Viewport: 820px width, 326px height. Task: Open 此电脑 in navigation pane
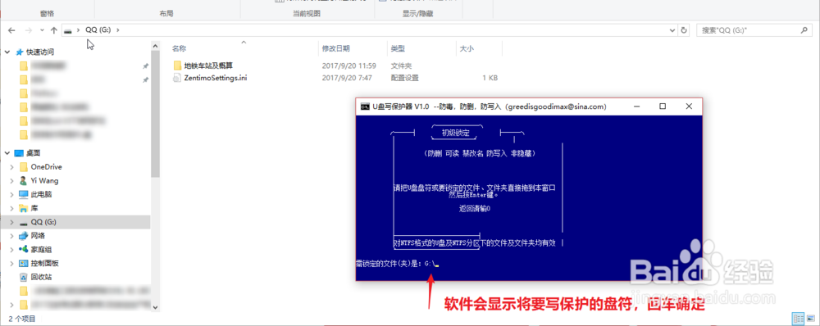point(41,194)
